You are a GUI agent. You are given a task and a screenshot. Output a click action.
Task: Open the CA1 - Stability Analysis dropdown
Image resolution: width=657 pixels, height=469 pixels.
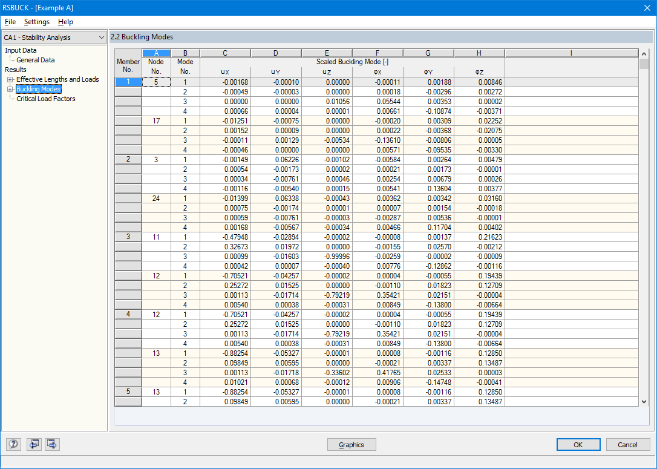(54, 38)
